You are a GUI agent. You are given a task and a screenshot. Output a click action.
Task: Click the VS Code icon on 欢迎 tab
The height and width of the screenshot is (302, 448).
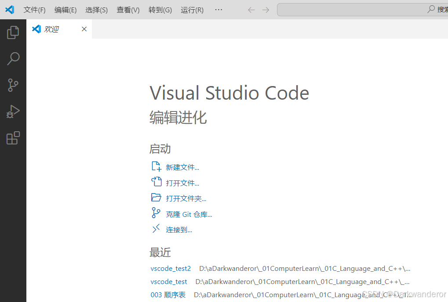pos(36,29)
